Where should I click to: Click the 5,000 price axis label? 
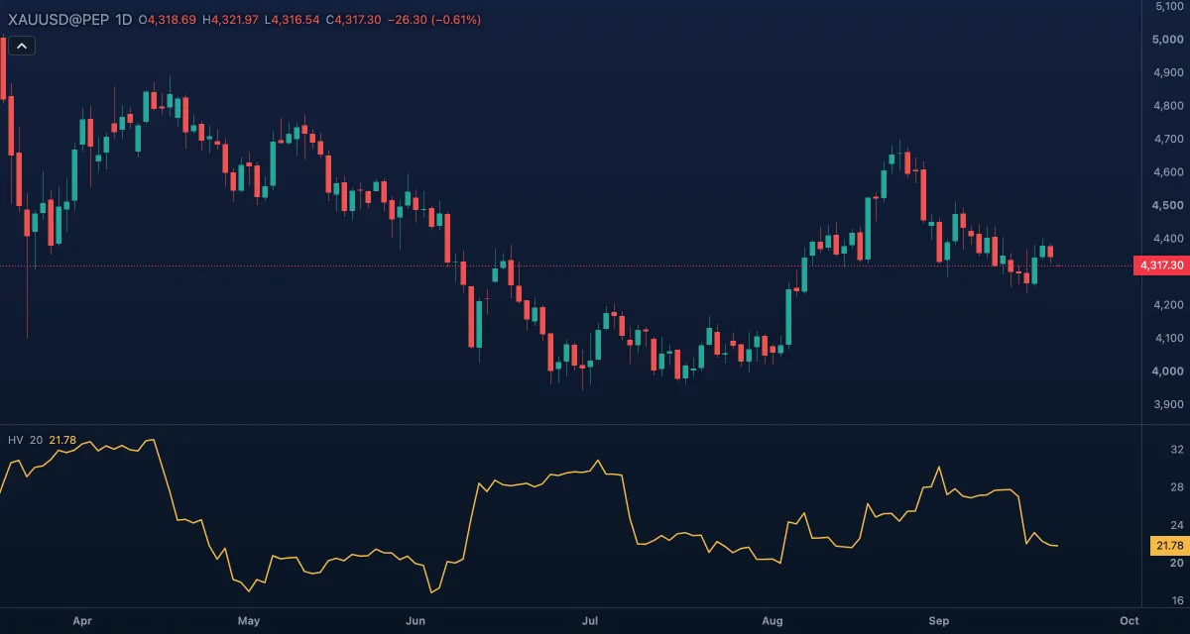coord(1166,40)
